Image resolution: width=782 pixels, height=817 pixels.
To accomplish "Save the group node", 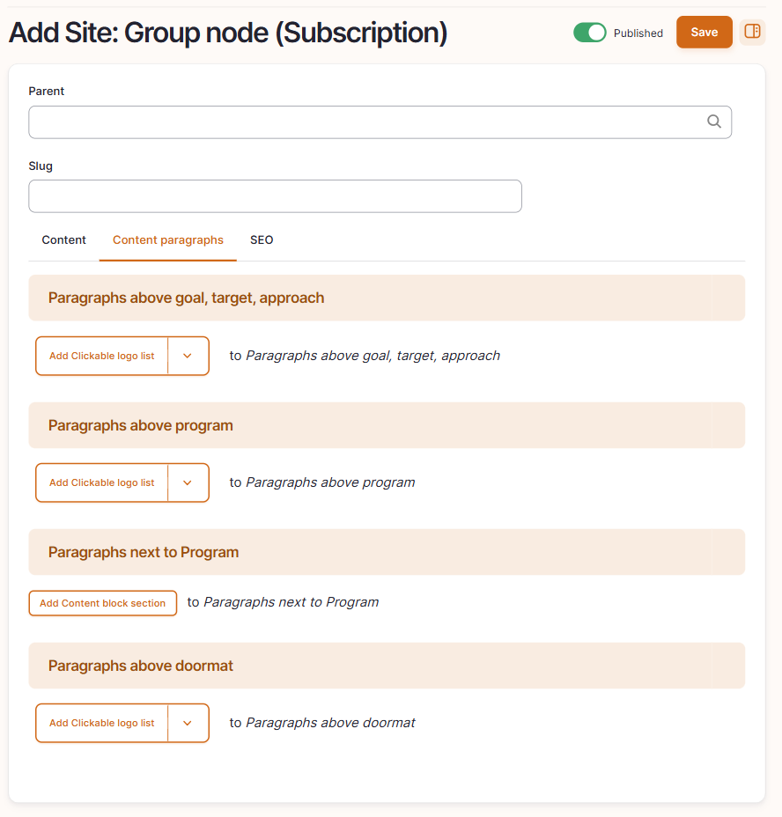I will [x=704, y=32].
